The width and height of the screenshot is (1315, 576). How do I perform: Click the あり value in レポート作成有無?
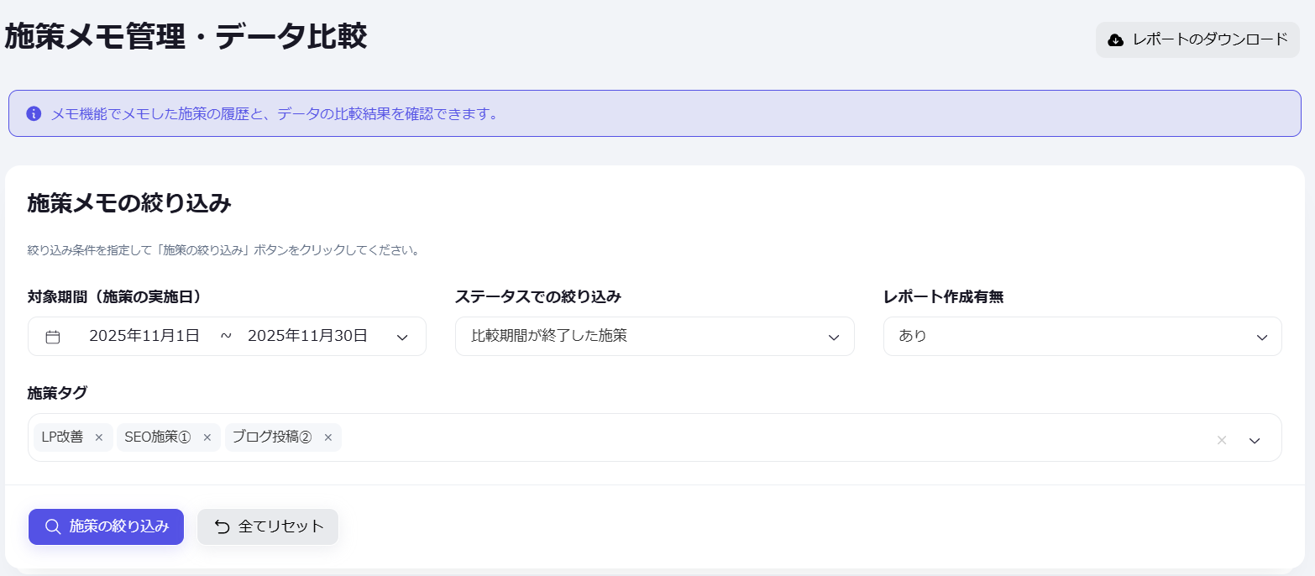913,336
